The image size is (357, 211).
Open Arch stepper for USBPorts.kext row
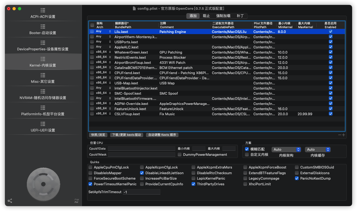point(110,42)
